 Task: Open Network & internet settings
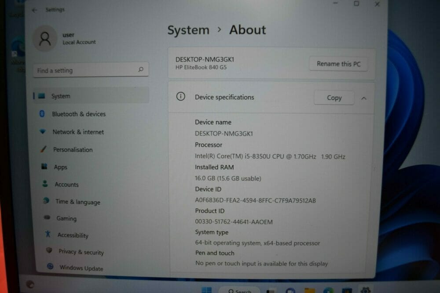(78, 132)
